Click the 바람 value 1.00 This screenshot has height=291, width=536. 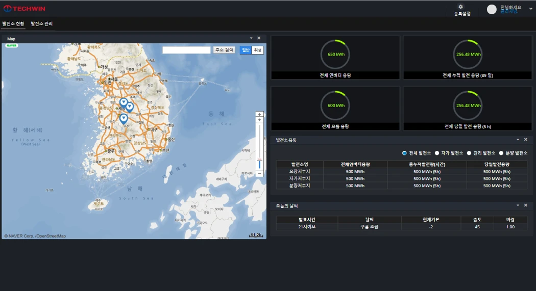click(x=510, y=227)
